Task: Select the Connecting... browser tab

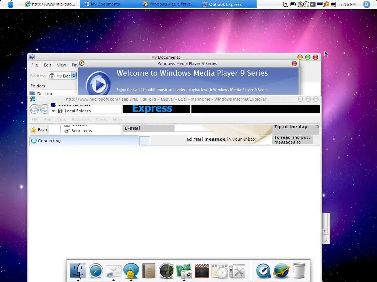Action: click(84, 141)
